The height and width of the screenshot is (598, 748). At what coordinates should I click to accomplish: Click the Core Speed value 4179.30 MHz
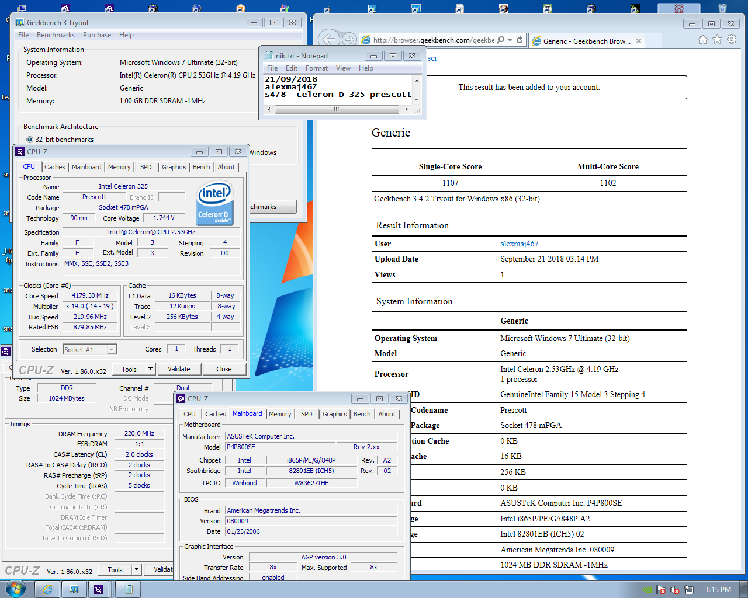pos(90,296)
